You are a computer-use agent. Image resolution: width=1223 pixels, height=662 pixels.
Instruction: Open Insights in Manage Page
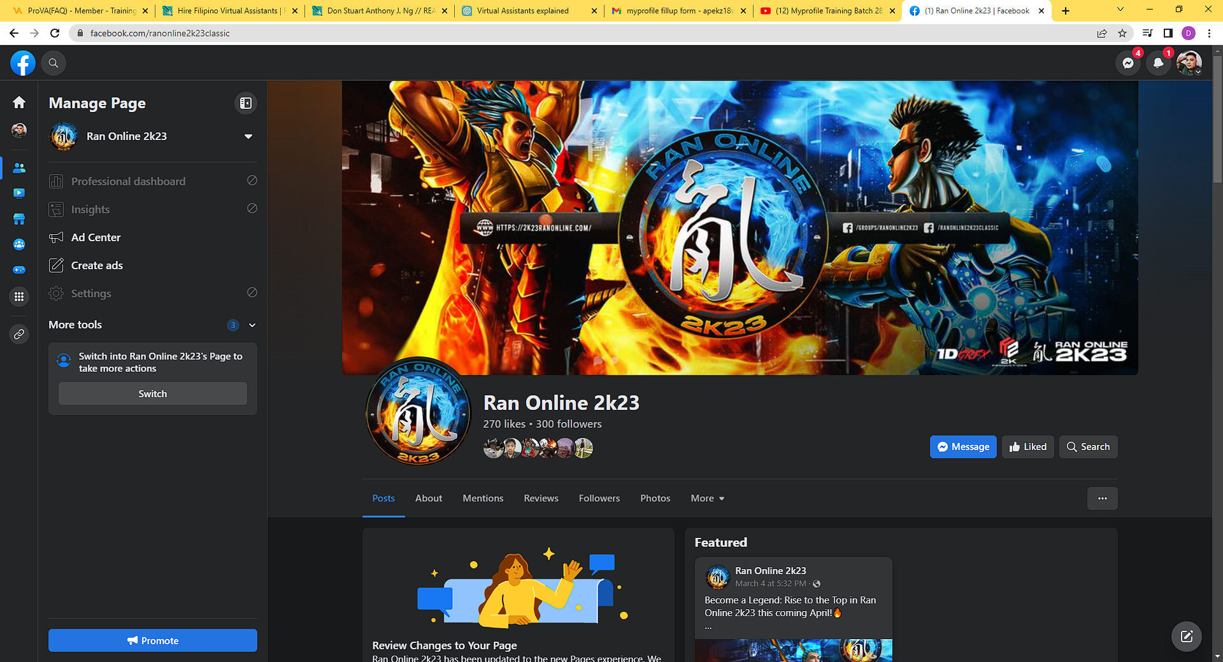click(153, 209)
